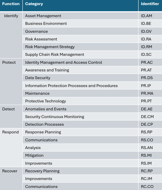Click the Detect function cell
The width and height of the screenshot is (162, 190).
[11, 117]
